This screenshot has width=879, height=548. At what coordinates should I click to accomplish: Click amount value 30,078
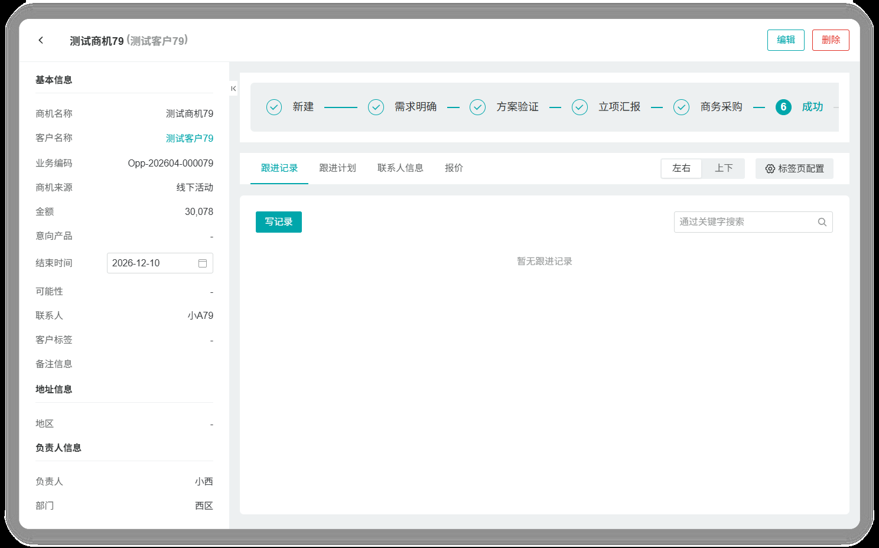(x=199, y=211)
